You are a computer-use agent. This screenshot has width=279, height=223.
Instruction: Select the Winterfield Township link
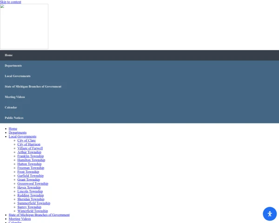click(33, 211)
